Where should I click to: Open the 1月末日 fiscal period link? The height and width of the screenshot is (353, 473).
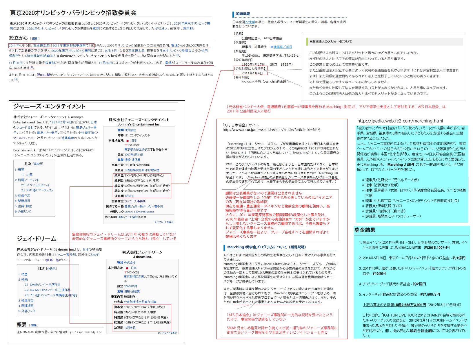pyautogui.click(x=129, y=196)
